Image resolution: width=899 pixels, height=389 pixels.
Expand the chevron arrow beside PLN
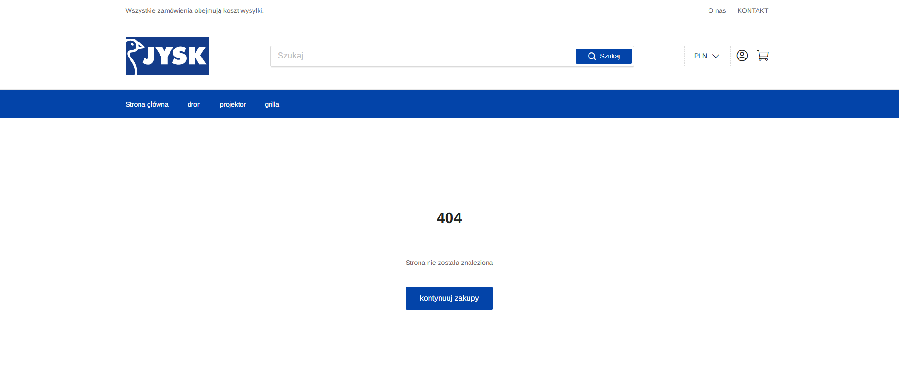tap(716, 56)
